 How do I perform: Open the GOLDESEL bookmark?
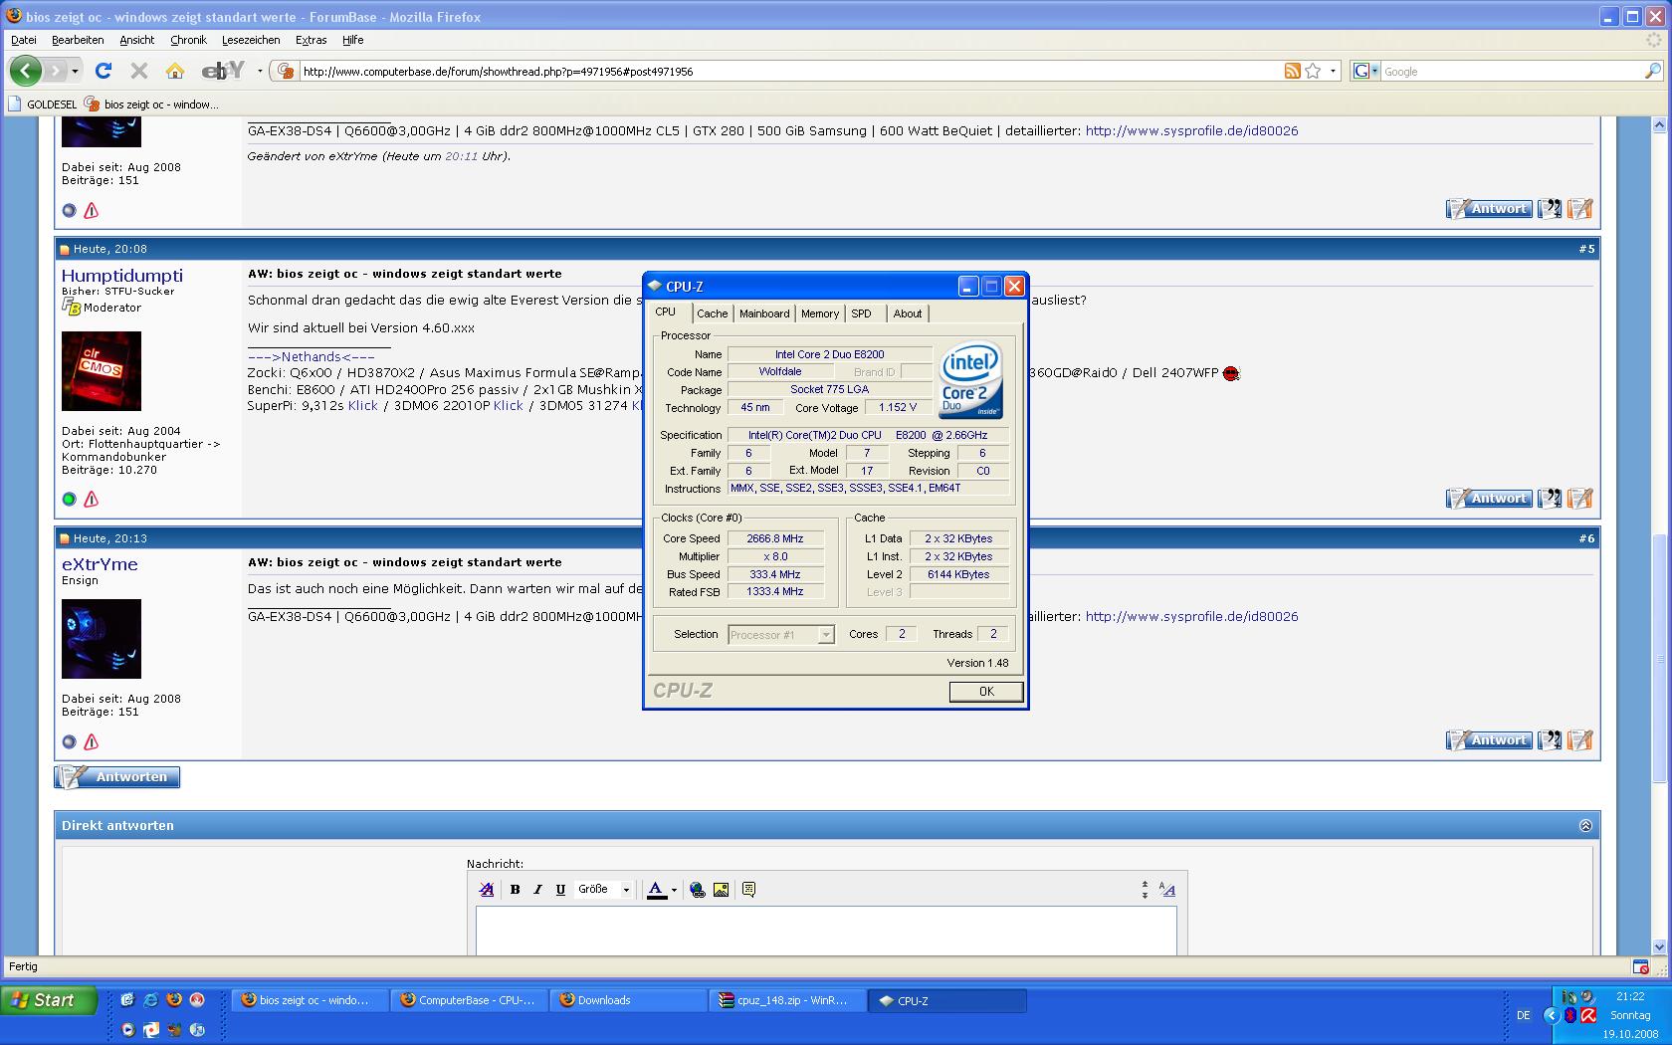tap(42, 104)
